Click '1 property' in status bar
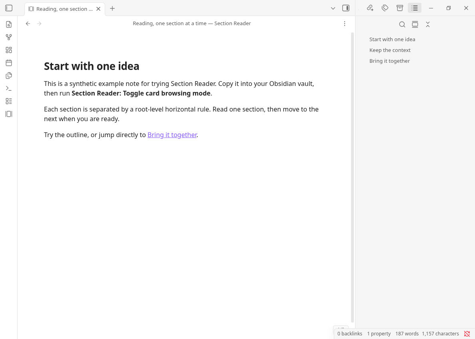Viewport: 475px width, 339px height. tap(379, 333)
